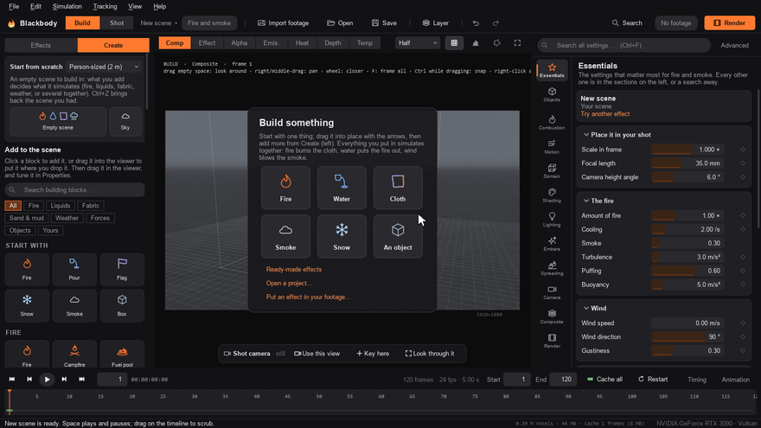Filter building blocks by Liquids
This screenshot has height=428, width=761.
61,206
